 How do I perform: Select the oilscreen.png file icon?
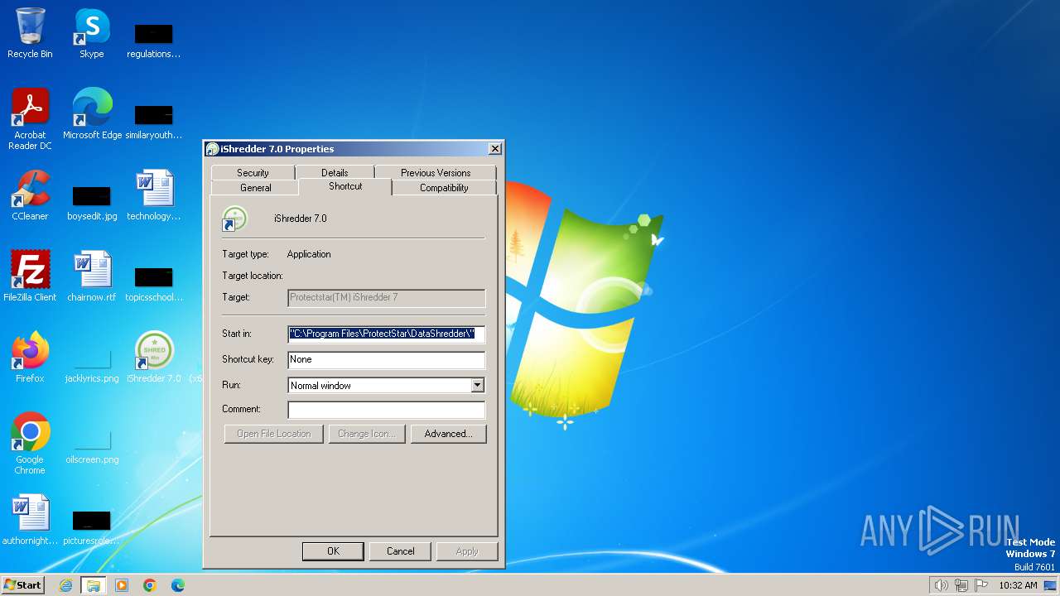coord(92,447)
